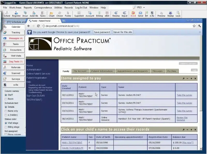This screenshot has width=207, height=154.
Task: Switch to the Flu Clinic tab
Action: click(x=172, y=71)
